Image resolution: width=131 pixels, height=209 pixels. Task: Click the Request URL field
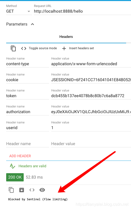[82, 11]
